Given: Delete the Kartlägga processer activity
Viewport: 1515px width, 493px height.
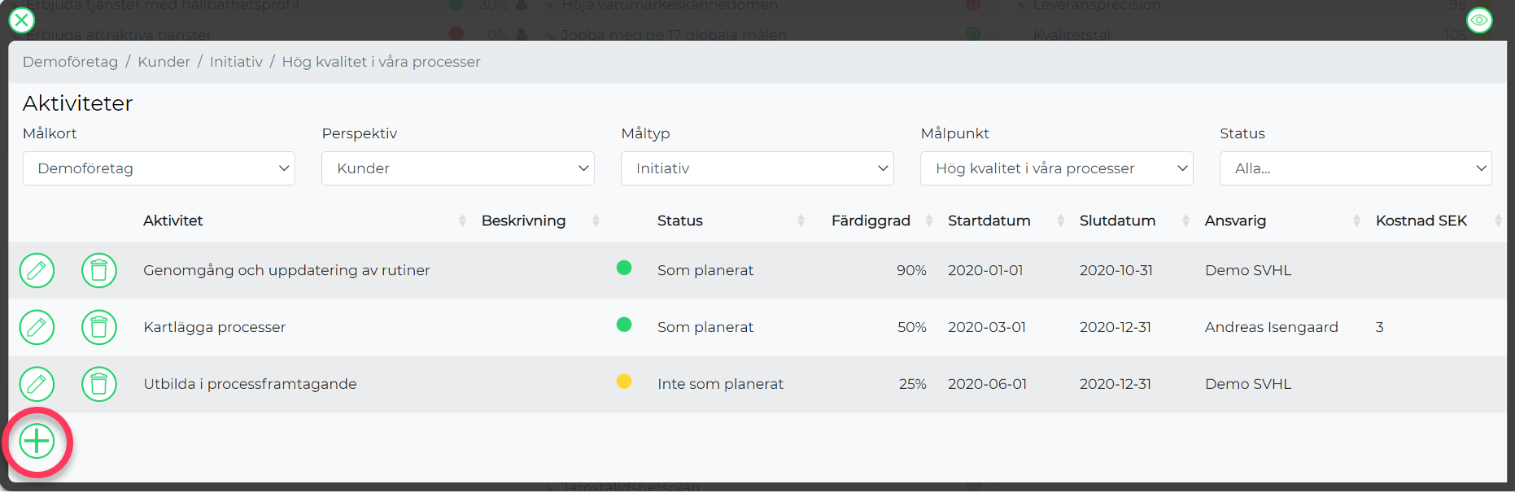Looking at the screenshot, I should tap(99, 327).
